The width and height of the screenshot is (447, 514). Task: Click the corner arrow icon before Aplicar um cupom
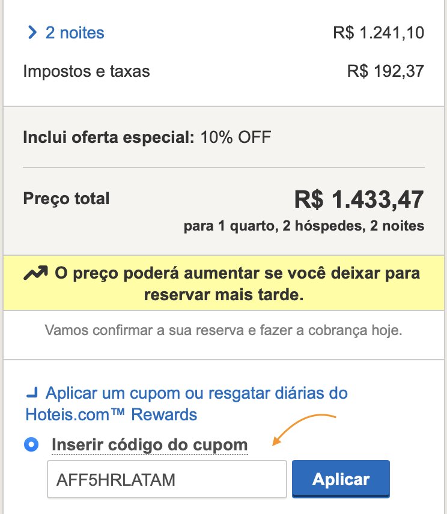(32, 395)
